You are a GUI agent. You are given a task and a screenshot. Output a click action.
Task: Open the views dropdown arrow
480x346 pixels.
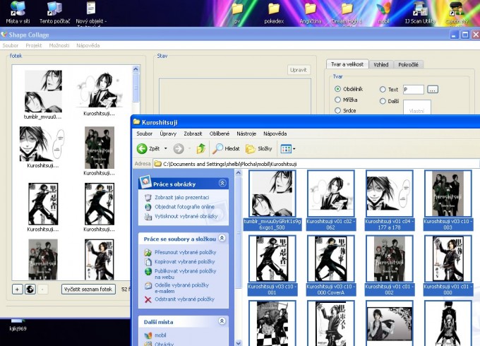coord(294,149)
